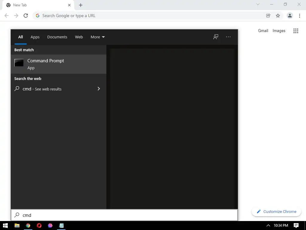306x230 pixels.
Task: Click the taskbar clock showing 10:34 PM
Action: tap(281, 226)
